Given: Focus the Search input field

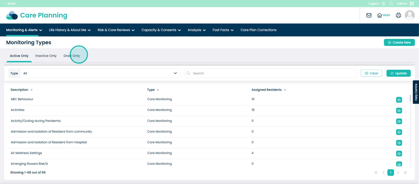Looking at the screenshot, I should pyautogui.click(x=272, y=73).
